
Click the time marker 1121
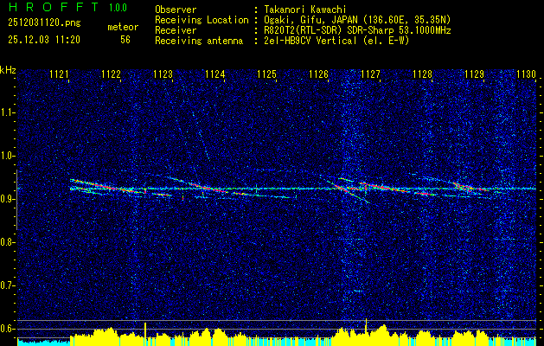coord(59,74)
